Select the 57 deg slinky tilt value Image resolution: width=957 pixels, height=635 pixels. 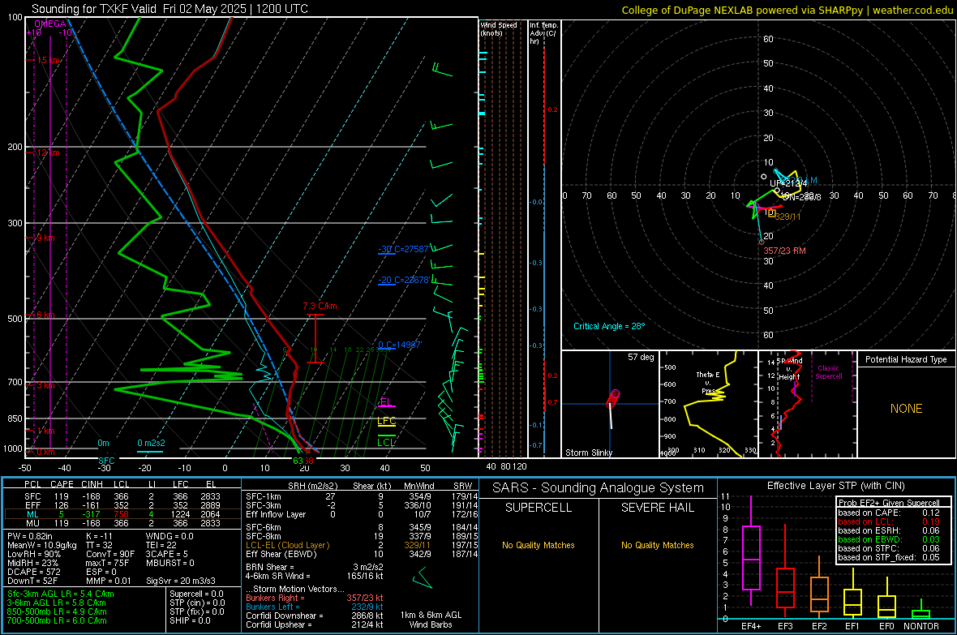[641, 357]
